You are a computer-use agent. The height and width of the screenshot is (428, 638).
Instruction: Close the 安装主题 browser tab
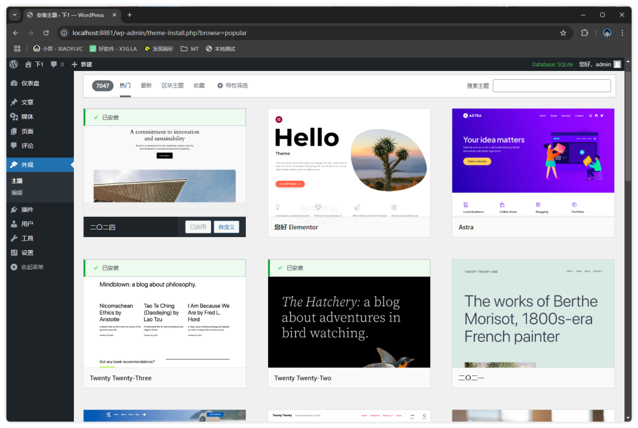tap(115, 15)
